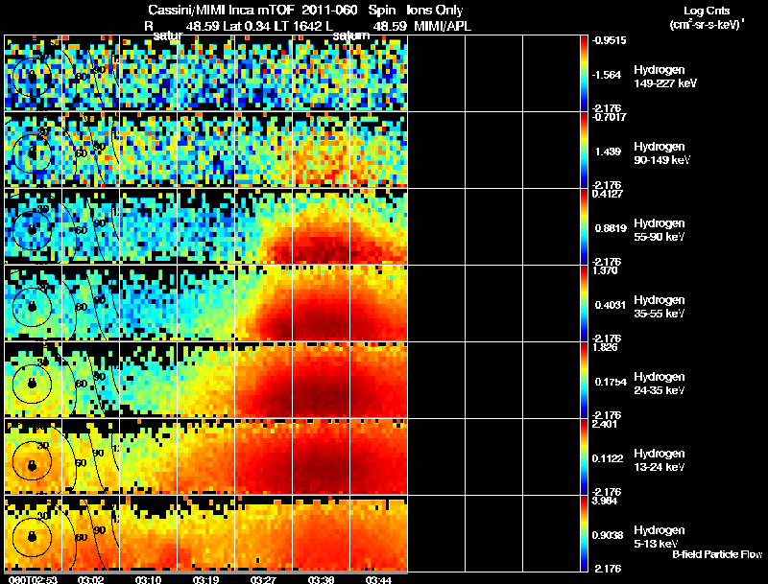The height and width of the screenshot is (584, 768).
Task: Open the 35-55 keV image at 03:27
Action: coord(263,303)
